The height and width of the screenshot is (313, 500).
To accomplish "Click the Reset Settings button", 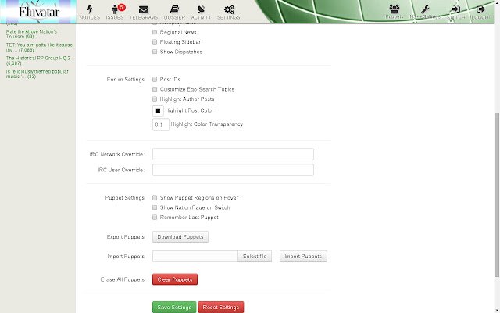I will click(x=221, y=307).
